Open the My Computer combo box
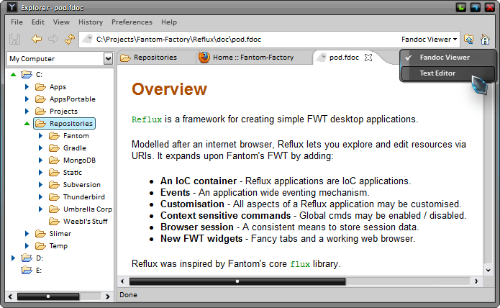Screen dimensions: 500x308 [59, 59]
